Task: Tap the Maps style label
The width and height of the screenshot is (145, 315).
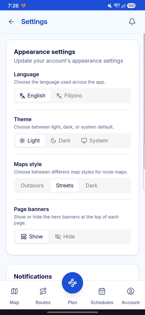Action: pyautogui.click(x=28, y=164)
